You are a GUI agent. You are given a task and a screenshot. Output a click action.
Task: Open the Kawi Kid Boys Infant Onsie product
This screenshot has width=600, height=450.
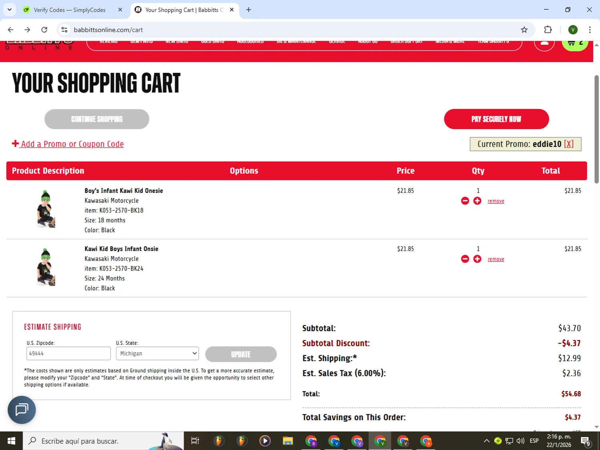coord(121,249)
